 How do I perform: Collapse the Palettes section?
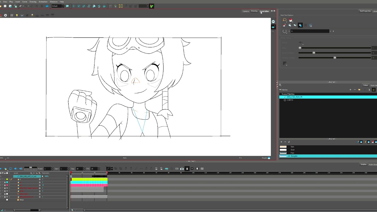click(280, 90)
